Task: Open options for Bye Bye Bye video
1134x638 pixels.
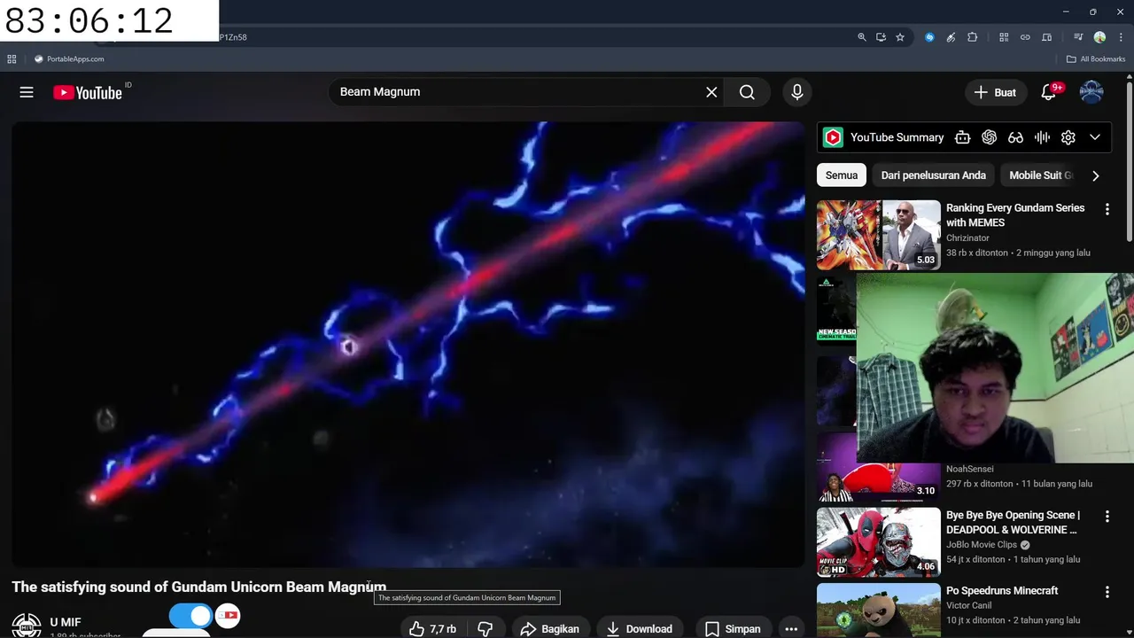Action: (1107, 517)
